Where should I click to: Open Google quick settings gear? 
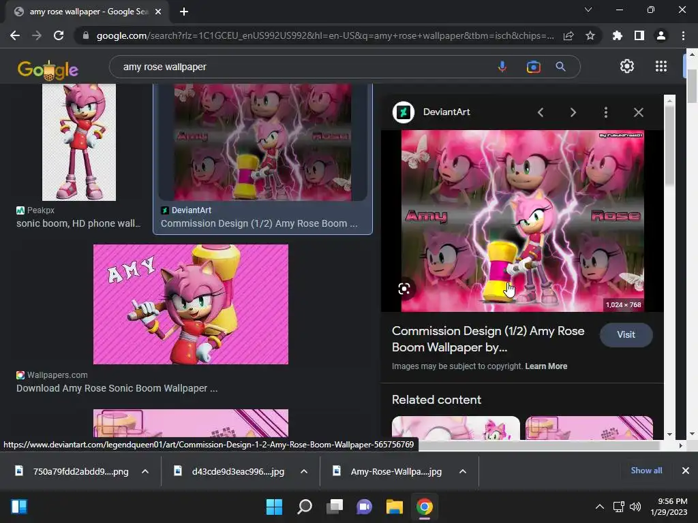pos(627,66)
